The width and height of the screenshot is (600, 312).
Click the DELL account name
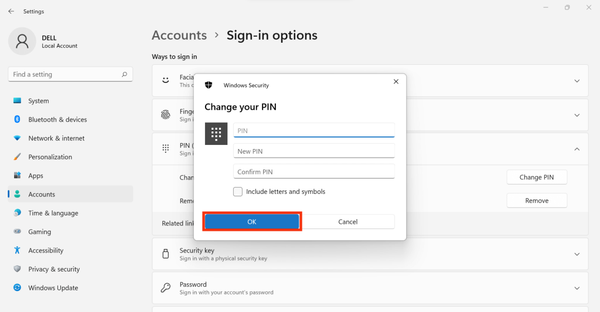pos(49,38)
